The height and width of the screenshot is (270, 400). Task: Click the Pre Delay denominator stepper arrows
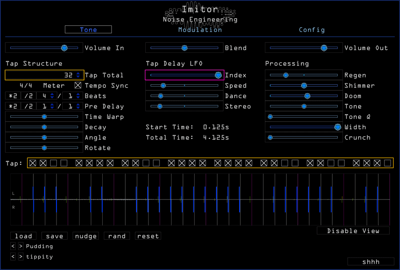(78, 106)
